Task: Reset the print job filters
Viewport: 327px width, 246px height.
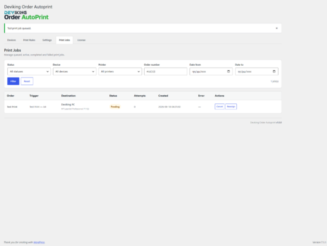Action: point(27,81)
